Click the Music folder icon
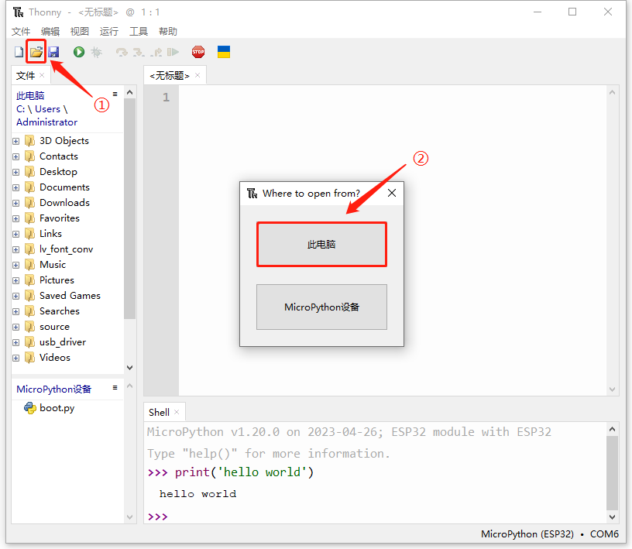This screenshot has height=549, width=632. [x=29, y=265]
